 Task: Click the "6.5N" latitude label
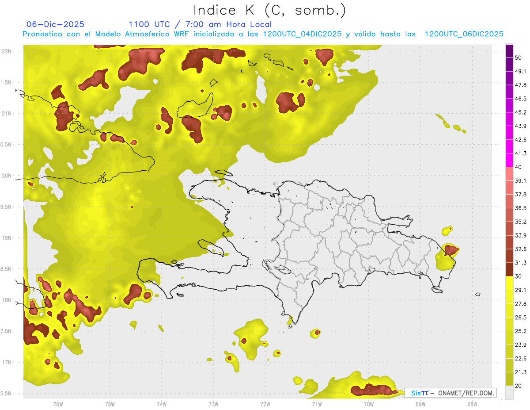pyautogui.click(x=6, y=393)
